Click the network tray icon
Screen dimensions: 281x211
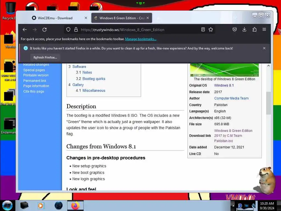(247, 206)
